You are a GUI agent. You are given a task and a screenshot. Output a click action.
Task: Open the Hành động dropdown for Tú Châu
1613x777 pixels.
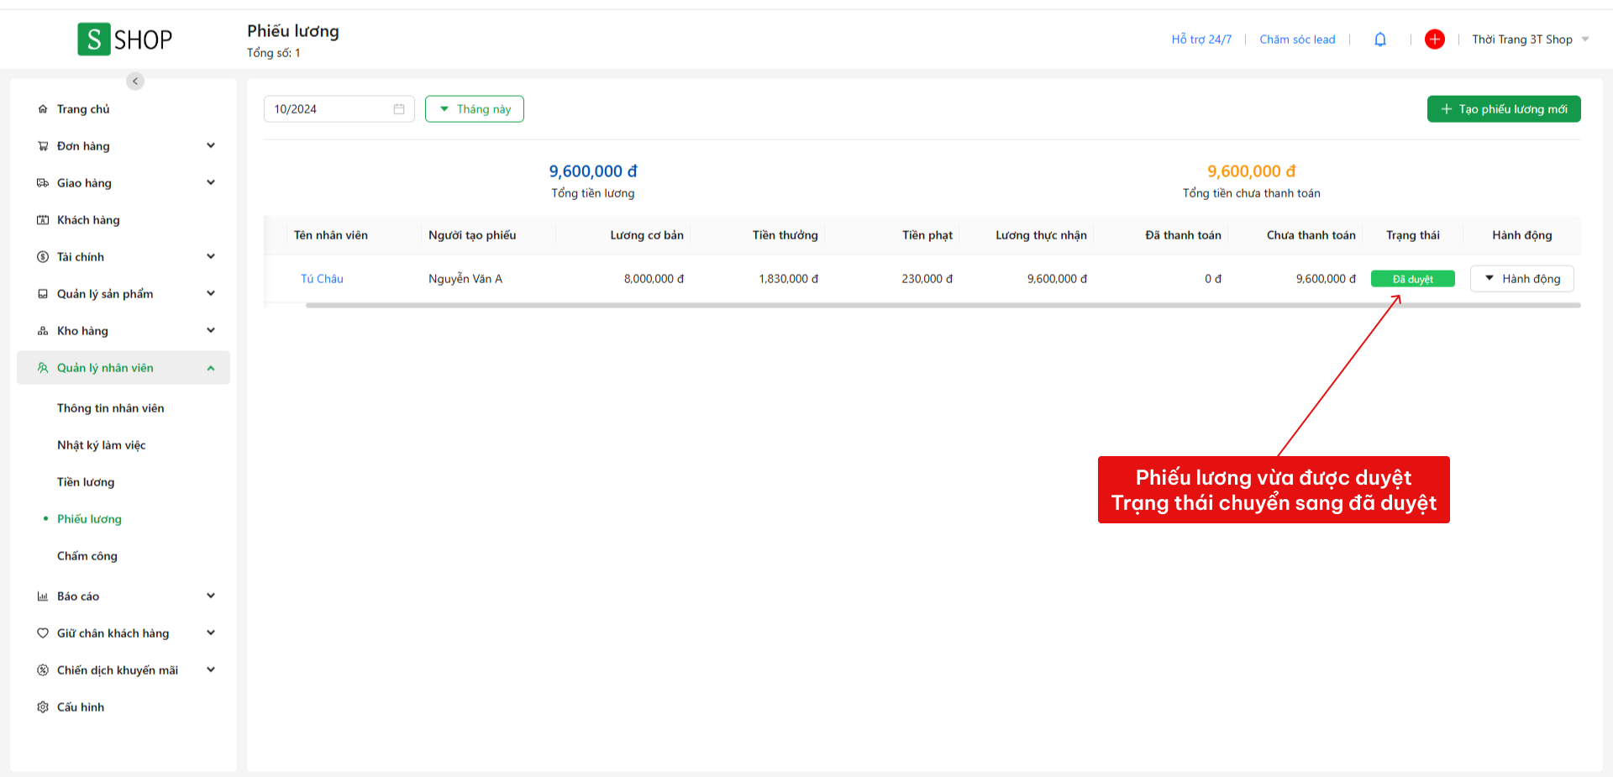click(1522, 279)
